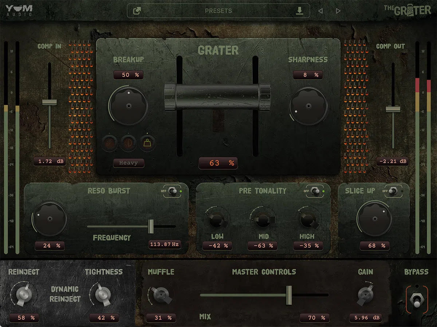Screen dimensions: 437x327
Task: Click the next preset arrow
Action: (x=338, y=11)
